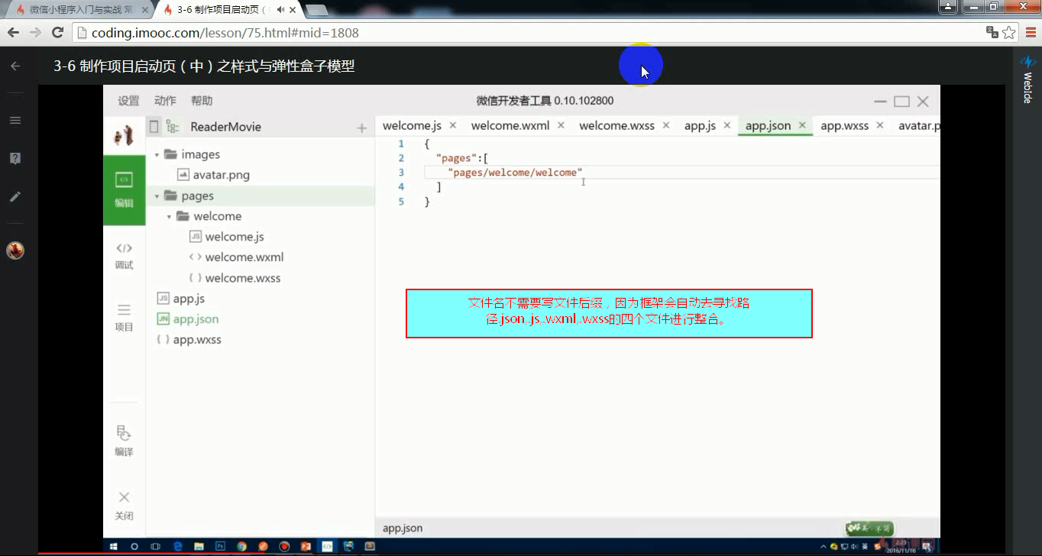Screen dimensions: 1042x556
Task: Open the 帮助 menu
Action: [x=202, y=101]
